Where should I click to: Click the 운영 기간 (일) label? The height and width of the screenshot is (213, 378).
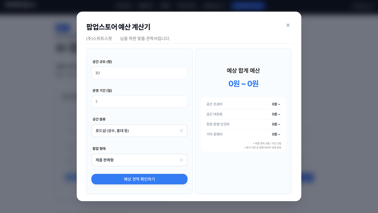click(x=102, y=91)
